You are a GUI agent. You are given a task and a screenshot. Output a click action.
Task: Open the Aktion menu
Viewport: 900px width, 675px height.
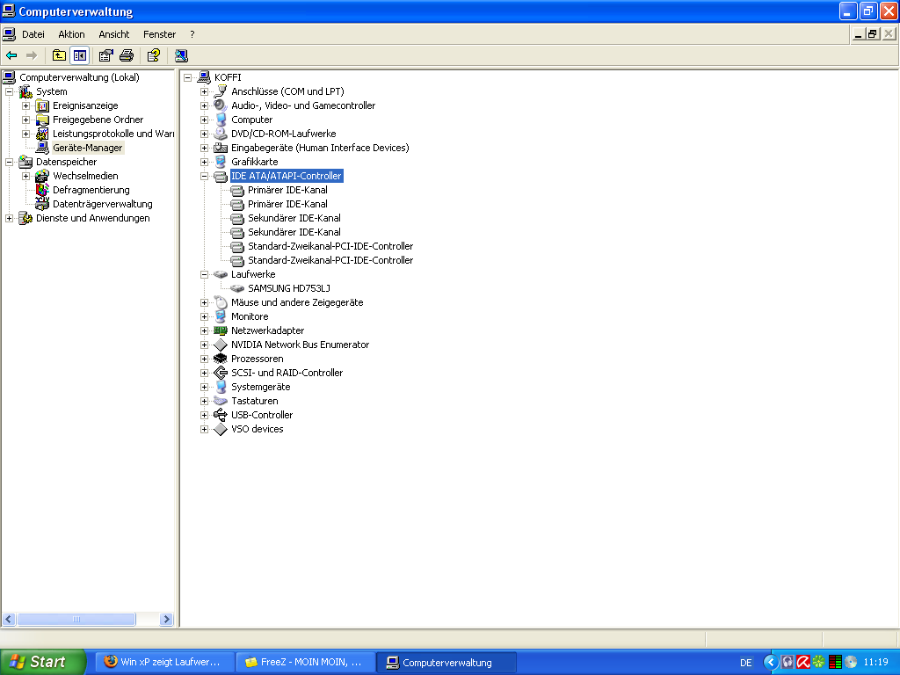tap(70, 33)
